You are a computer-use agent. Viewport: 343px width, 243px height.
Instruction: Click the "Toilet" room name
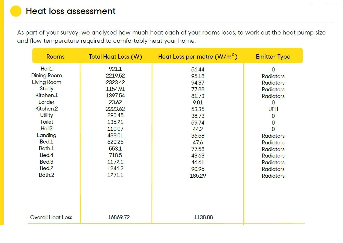pyautogui.click(x=47, y=122)
